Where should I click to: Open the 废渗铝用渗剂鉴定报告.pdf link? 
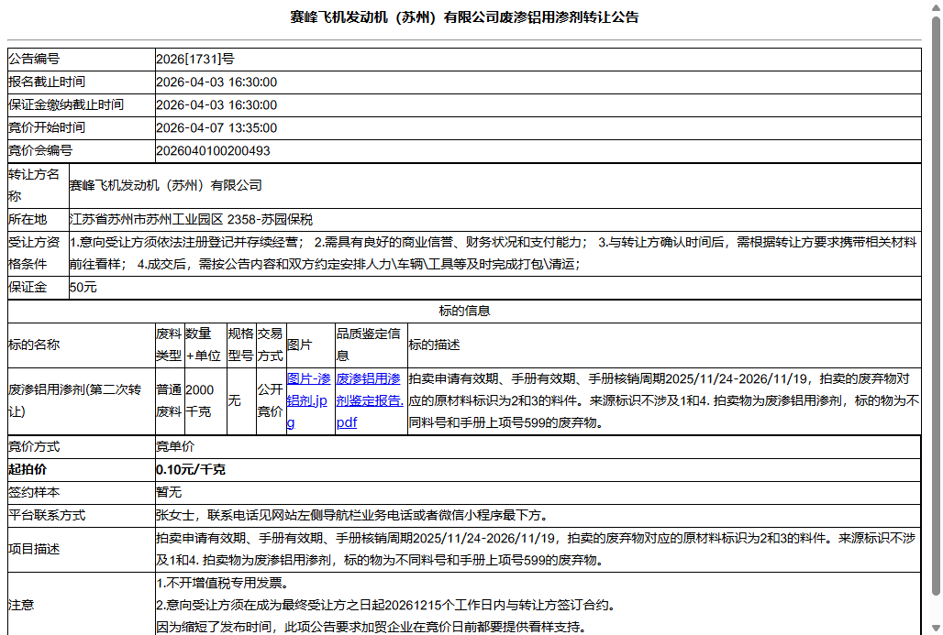[370, 400]
